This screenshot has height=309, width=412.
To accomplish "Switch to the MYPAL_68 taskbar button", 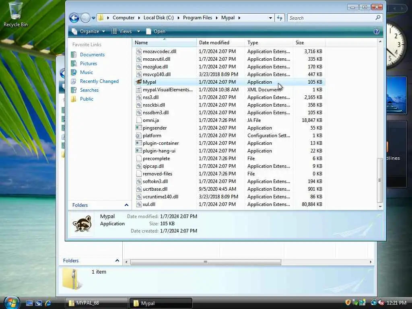I will point(97,303).
